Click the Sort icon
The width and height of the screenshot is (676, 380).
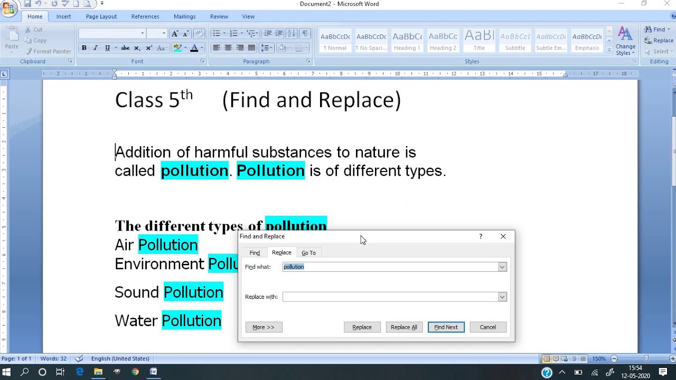[292, 33]
